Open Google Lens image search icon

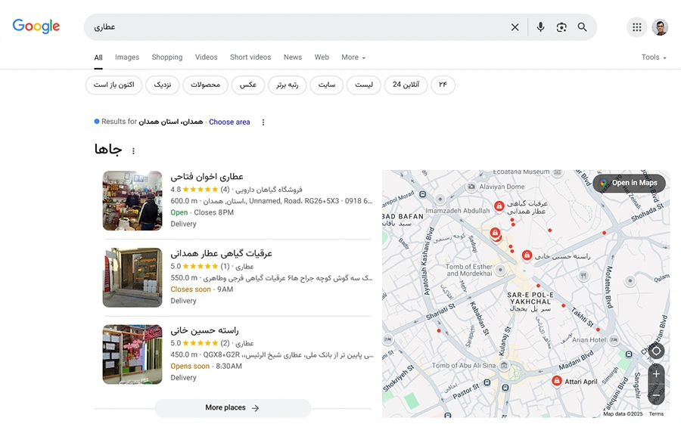pyautogui.click(x=561, y=27)
